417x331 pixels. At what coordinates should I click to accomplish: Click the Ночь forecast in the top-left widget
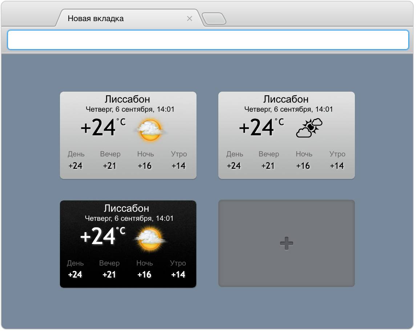pyautogui.click(x=145, y=160)
